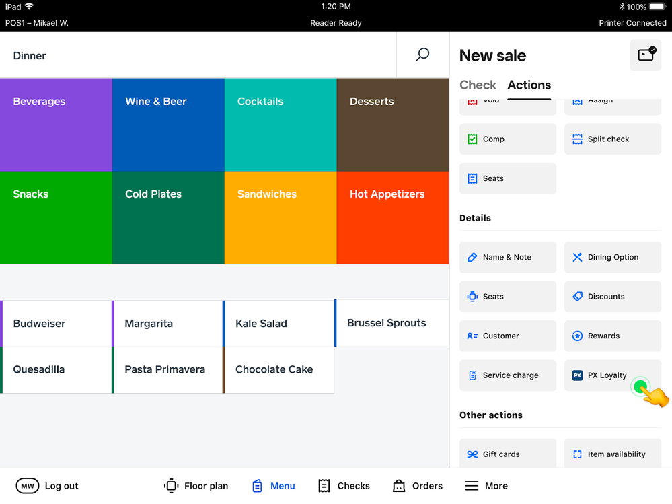672x504 pixels.
Task: Open Item availability action
Action: (612, 454)
